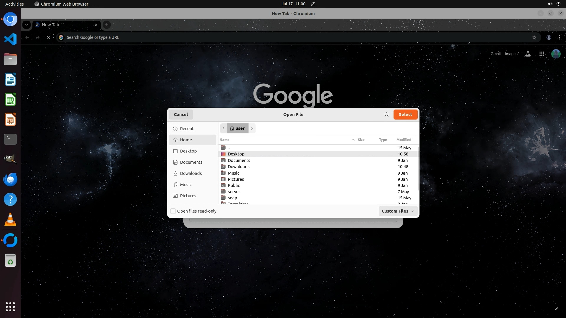Open new tab with plus button
This screenshot has width=566, height=318.
(x=107, y=25)
